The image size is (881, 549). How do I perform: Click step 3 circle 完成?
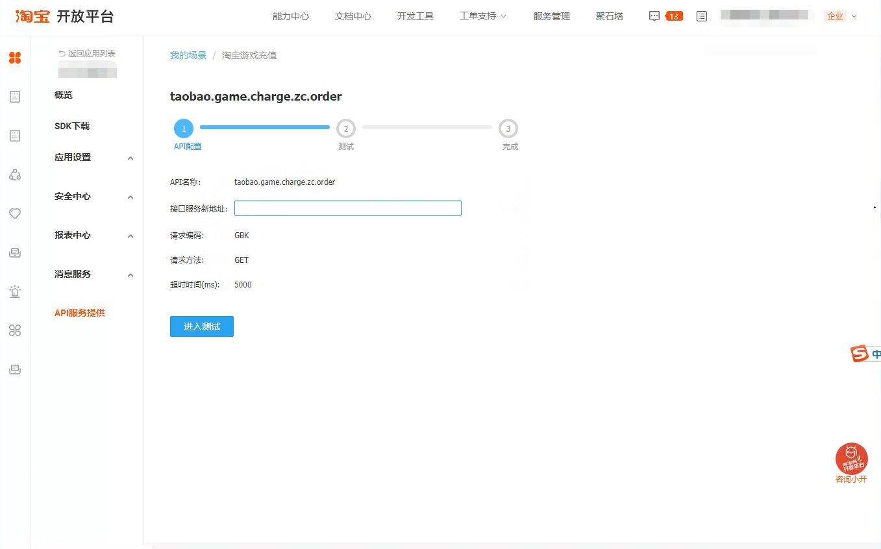click(508, 128)
